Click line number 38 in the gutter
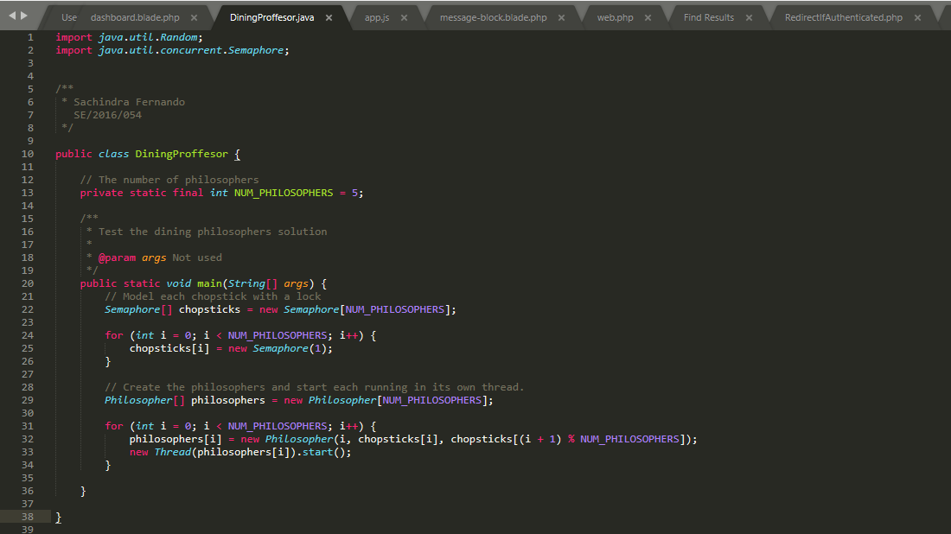Screen dimensions: 951x534 click(27, 517)
